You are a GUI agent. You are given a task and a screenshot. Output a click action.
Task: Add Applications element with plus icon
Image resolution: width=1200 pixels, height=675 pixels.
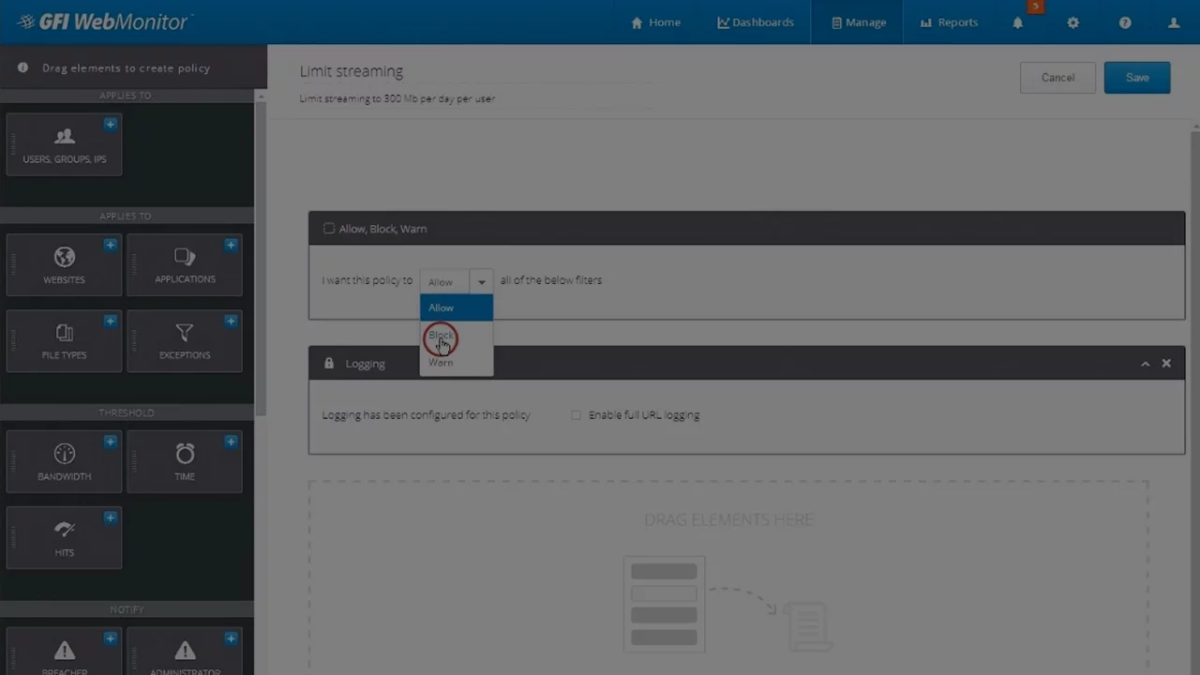pos(231,245)
